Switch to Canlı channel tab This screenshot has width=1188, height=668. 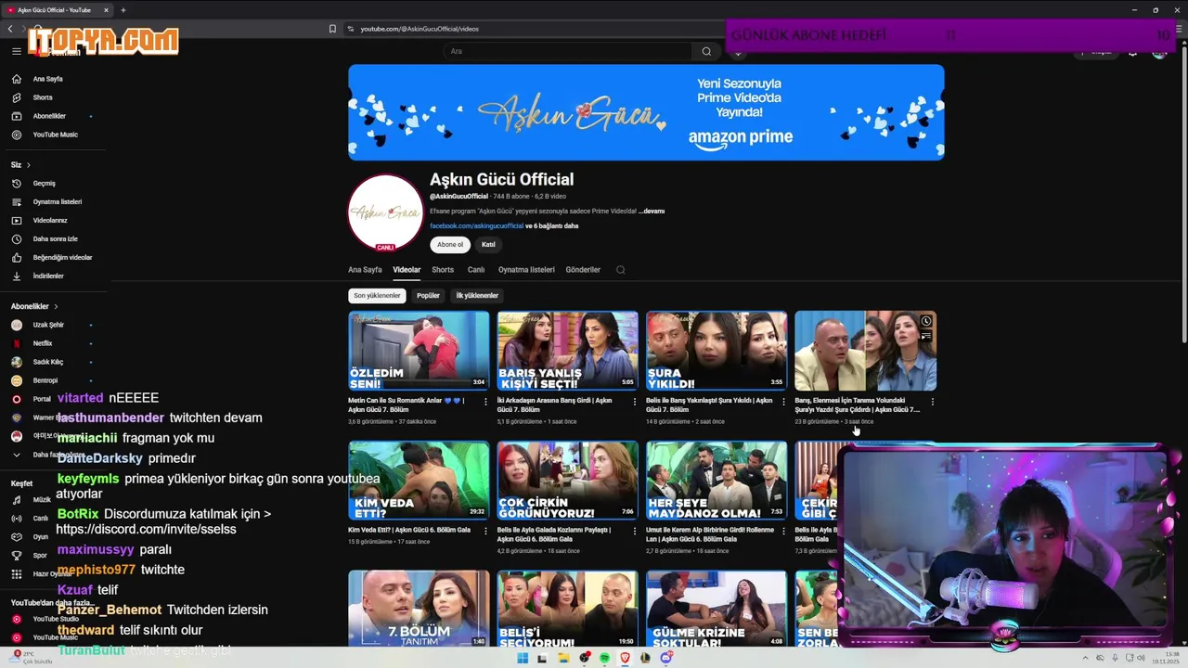476,270
